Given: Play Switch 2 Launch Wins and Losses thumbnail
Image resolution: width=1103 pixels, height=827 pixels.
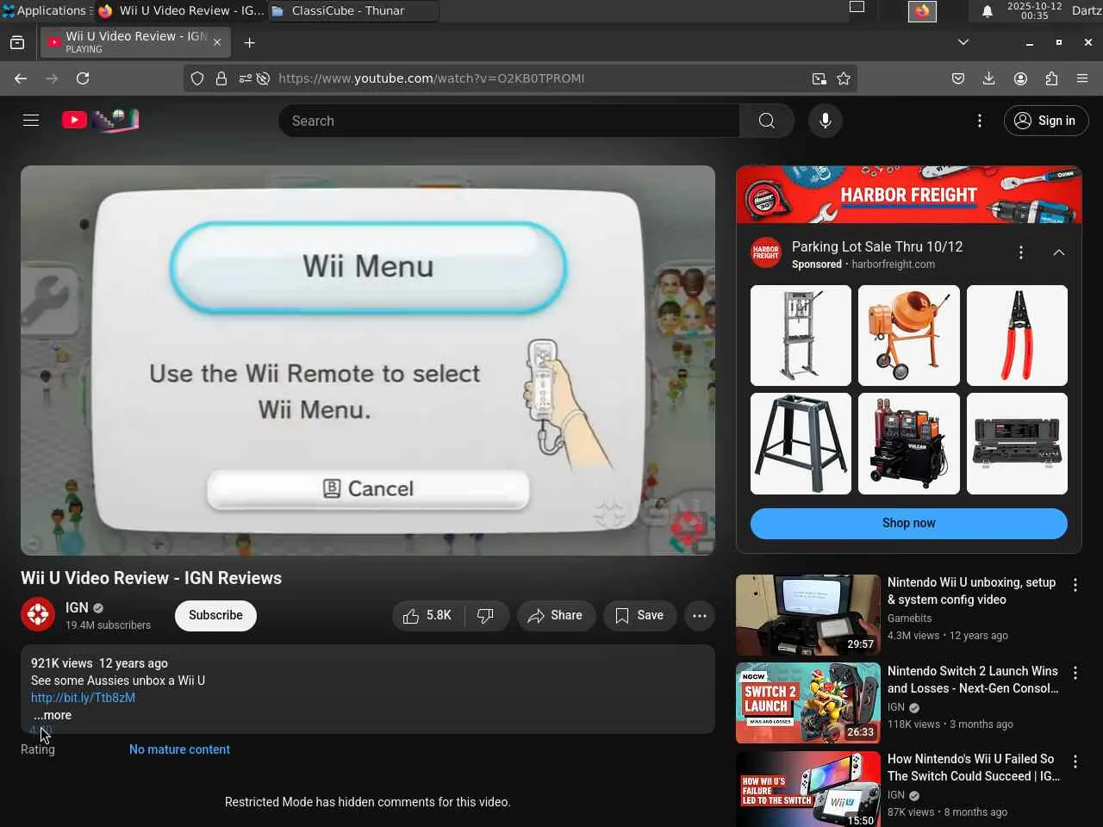Looking at the screenshot, I should (x=808, y=703).
